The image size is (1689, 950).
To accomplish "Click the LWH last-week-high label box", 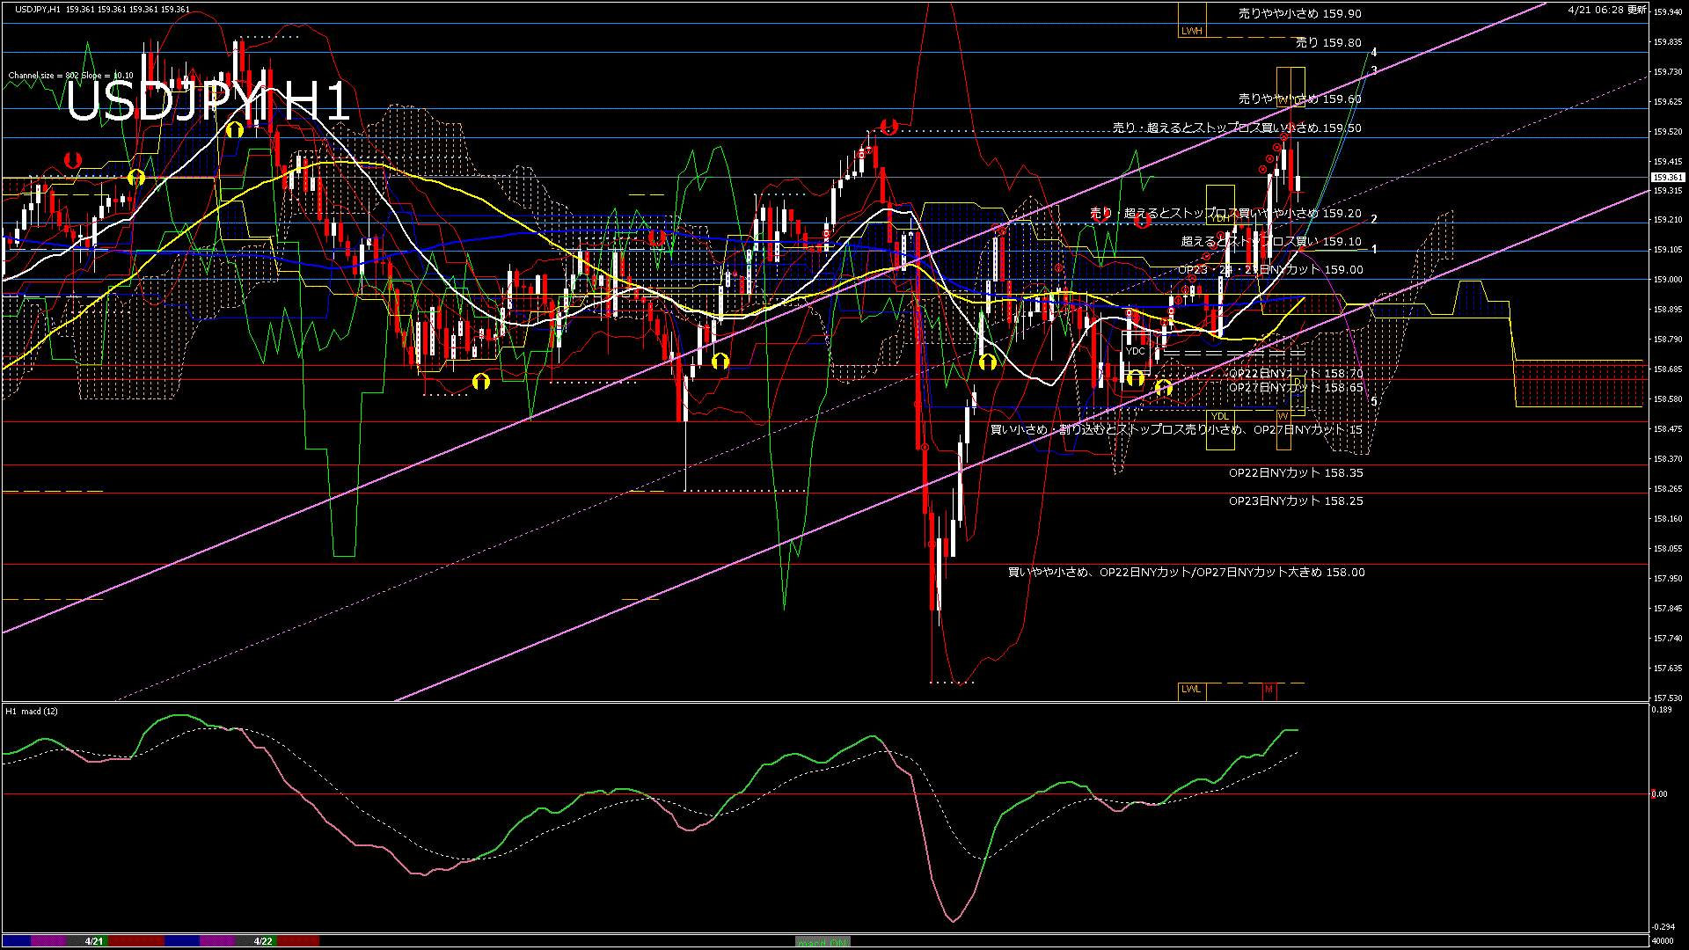I will point(1191,31).
